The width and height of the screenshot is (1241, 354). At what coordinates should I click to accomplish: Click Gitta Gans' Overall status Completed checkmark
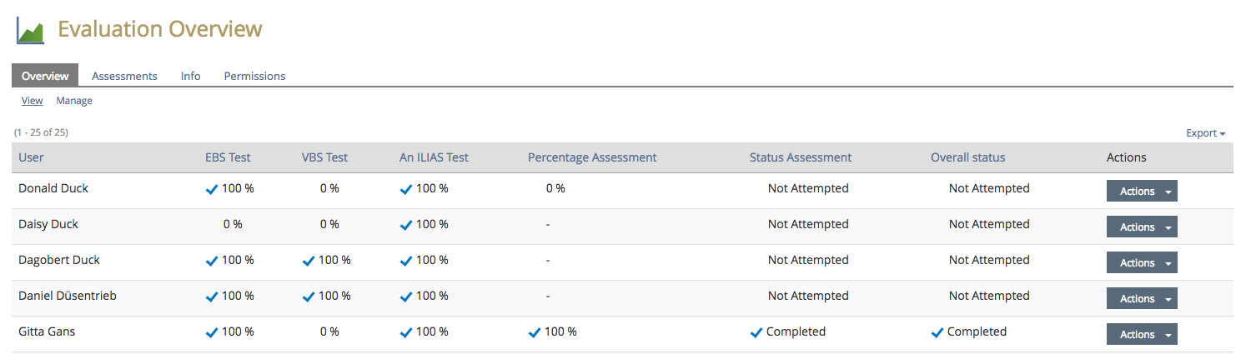(937, 332)
